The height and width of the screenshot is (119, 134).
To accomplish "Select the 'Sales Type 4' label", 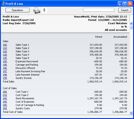I will tap(22, 55).
